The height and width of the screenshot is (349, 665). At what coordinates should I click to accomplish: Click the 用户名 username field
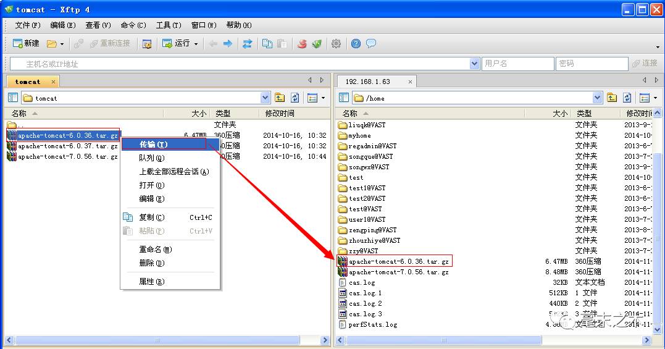click(x=518, y=64)
